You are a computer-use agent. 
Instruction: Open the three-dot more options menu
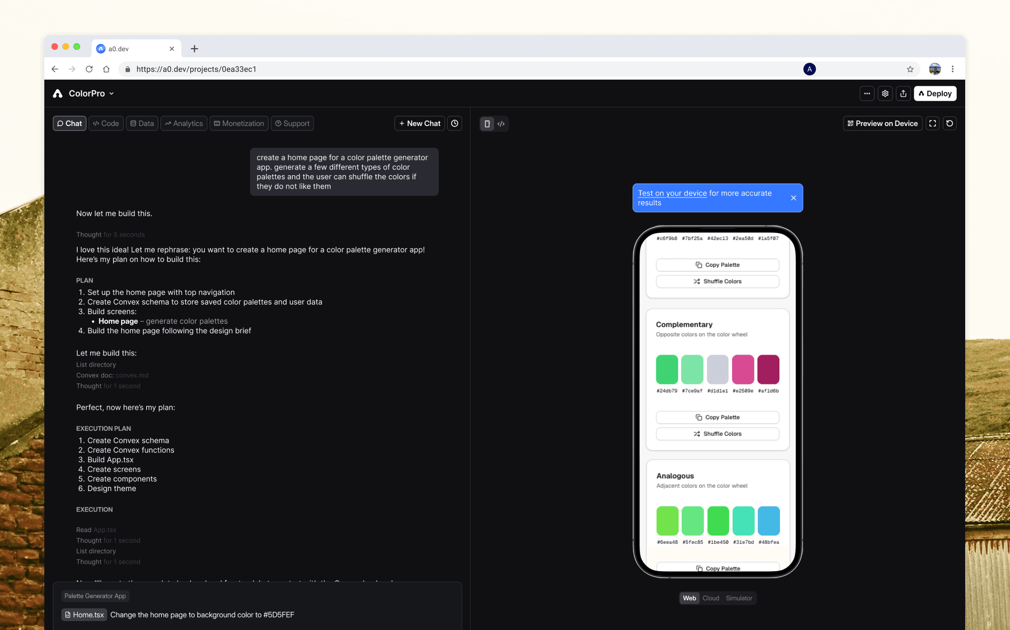point(867,94)
